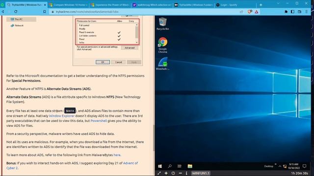This screenshot has height=176, width=314.
Task: Click the $DATA code badge
Action: point(70,111)
